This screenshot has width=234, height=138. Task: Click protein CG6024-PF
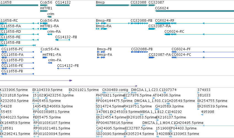[x=181, y=49]
